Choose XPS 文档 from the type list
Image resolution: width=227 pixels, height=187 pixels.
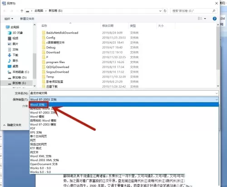pos(36,132)
